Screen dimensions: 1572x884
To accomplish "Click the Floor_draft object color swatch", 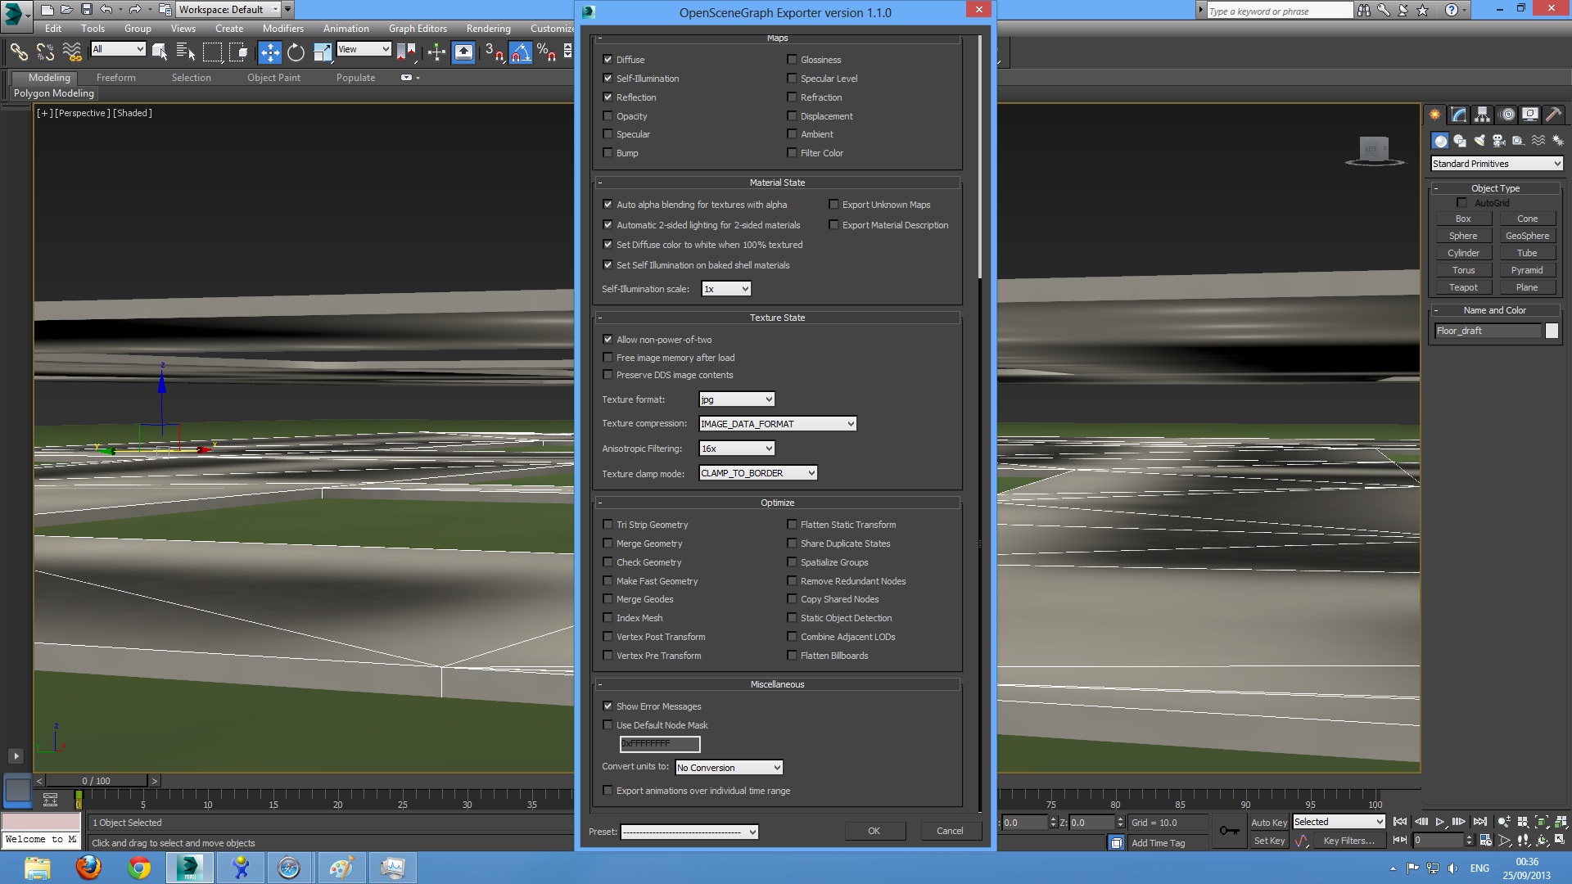I will 1552,331.
